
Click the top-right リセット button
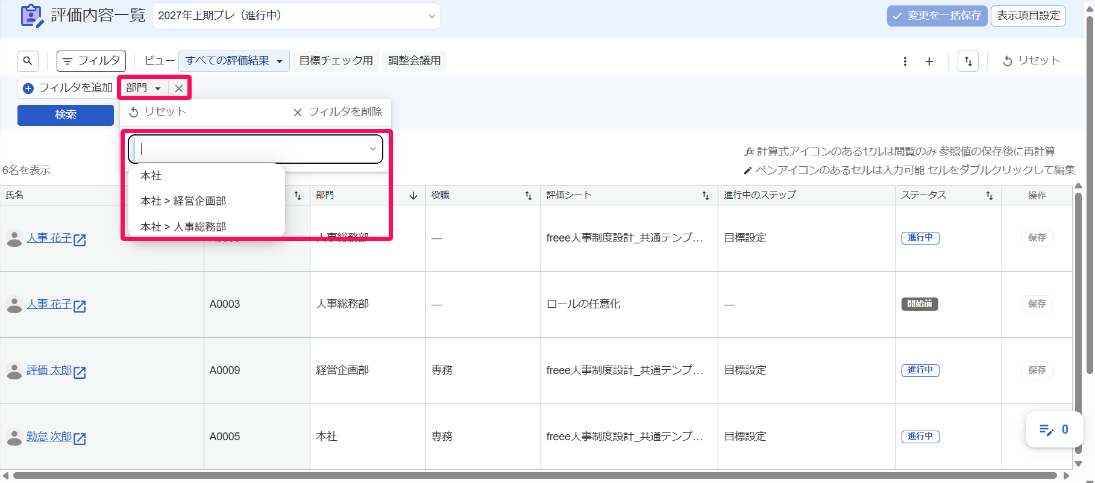click(x=1031, y=61)
